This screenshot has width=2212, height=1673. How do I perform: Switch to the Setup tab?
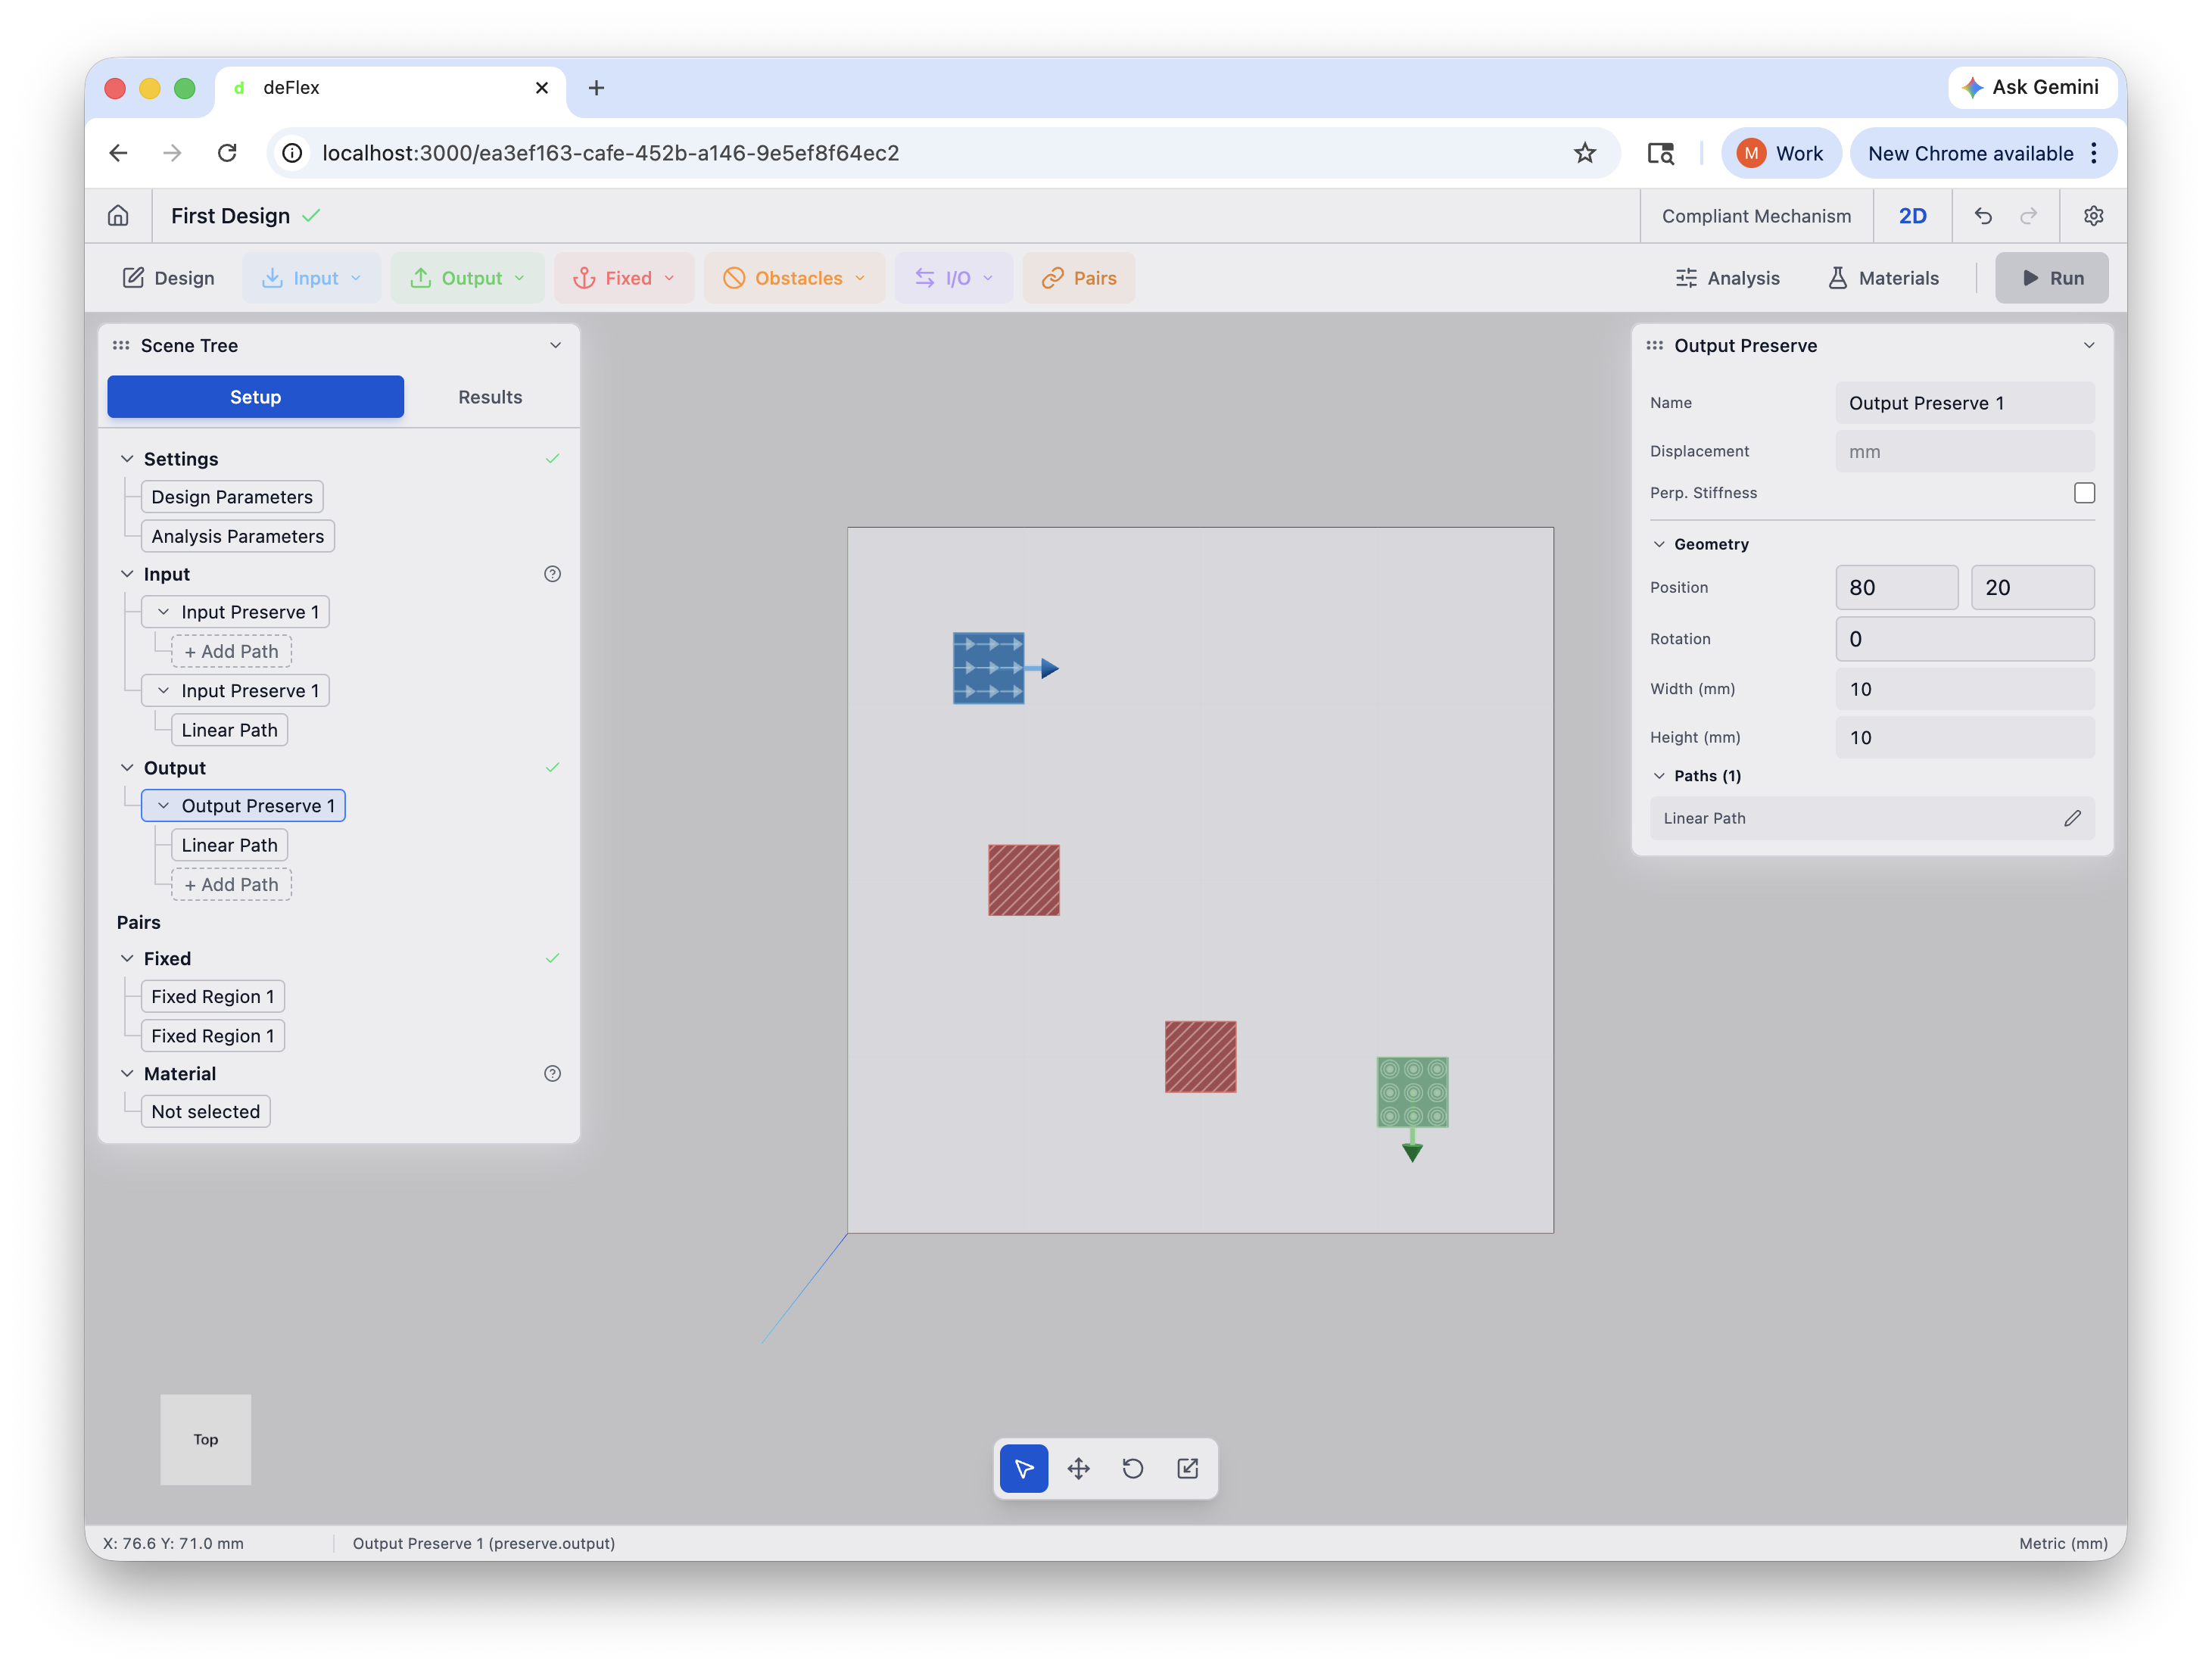click(x=255, y=397)
